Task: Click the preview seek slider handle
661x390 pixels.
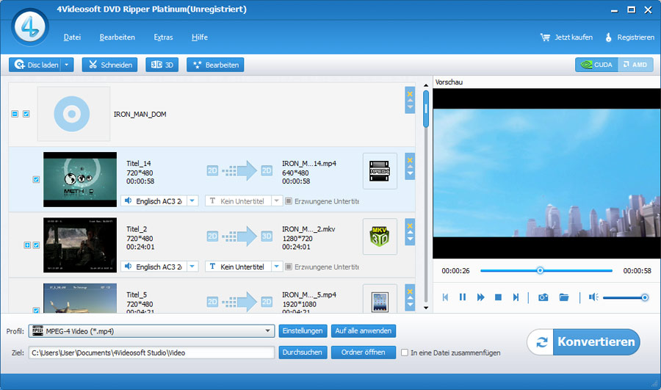Action: pos(540,271)
